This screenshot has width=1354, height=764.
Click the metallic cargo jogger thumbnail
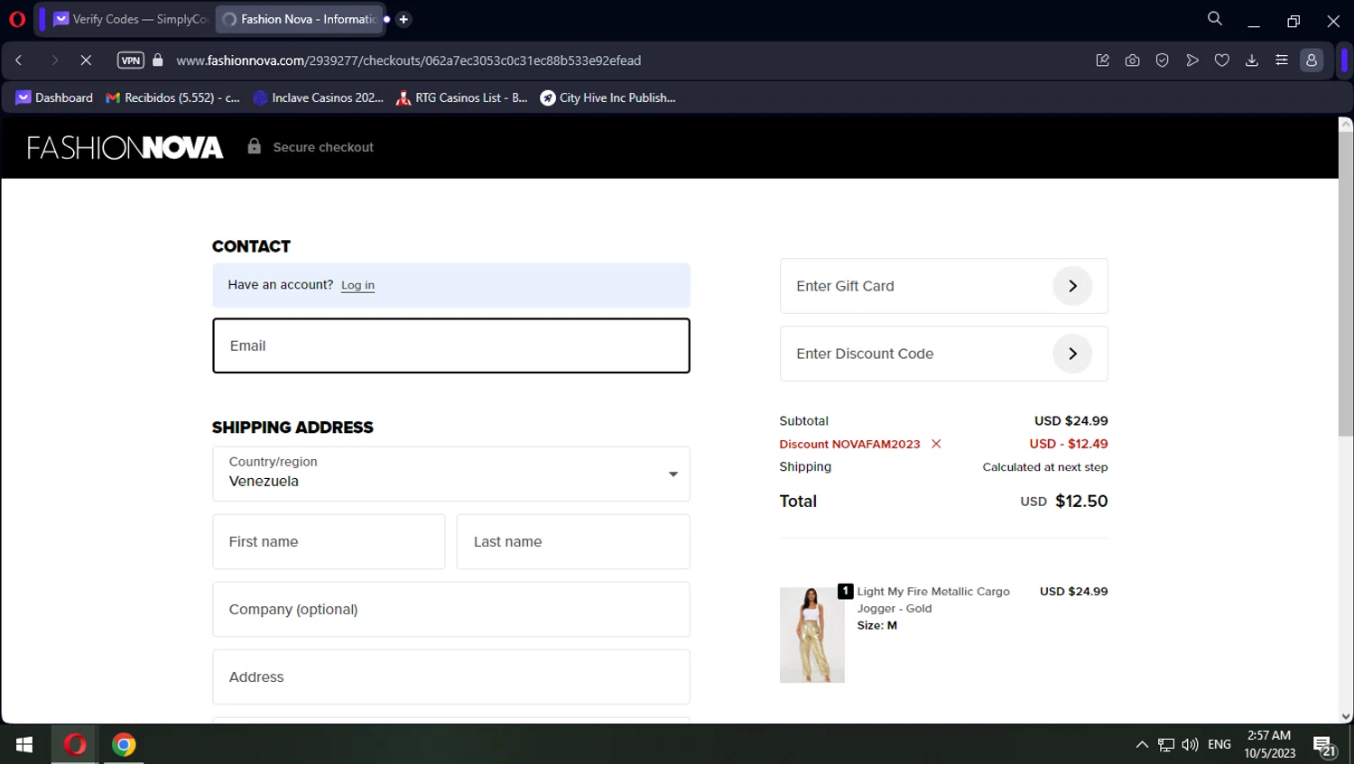pos(811,635)
